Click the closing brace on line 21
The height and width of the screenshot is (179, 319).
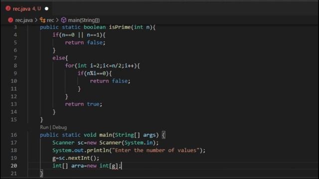click(x=41, y=174)
